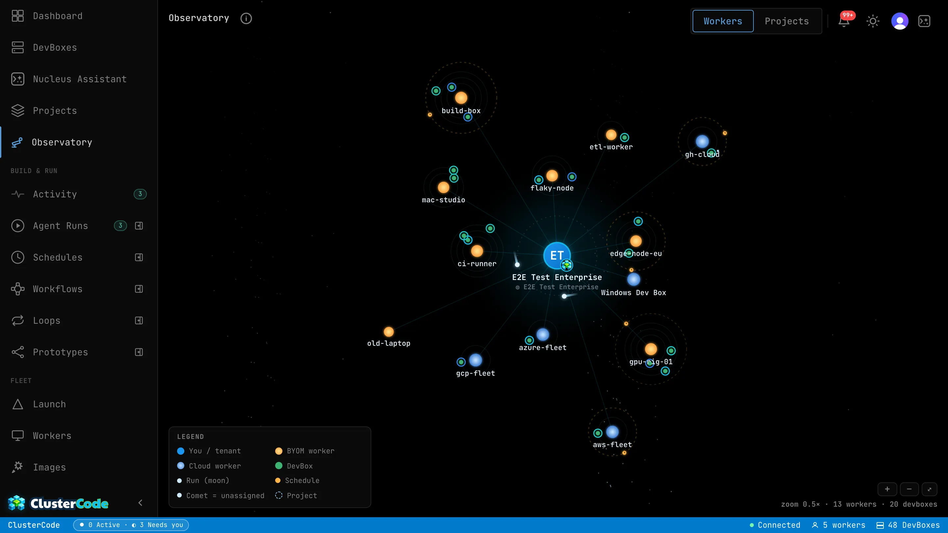Select the old-laptop worker node
This screenshot has width=948, height=533.
pyautogui.click(x=389, y=332)
